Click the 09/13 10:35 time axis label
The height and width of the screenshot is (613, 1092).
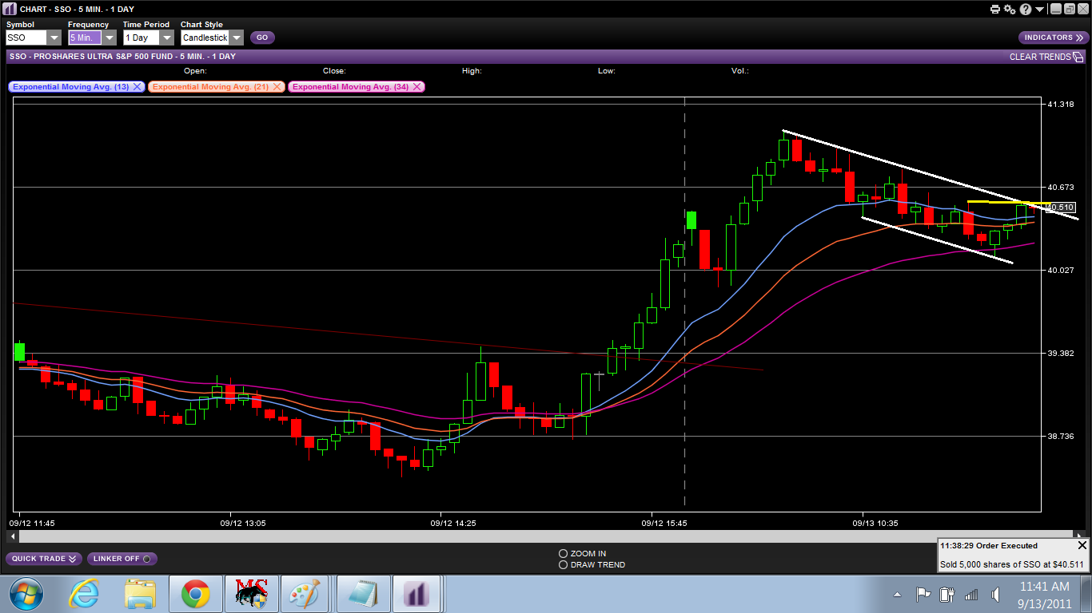click(875, 524)
